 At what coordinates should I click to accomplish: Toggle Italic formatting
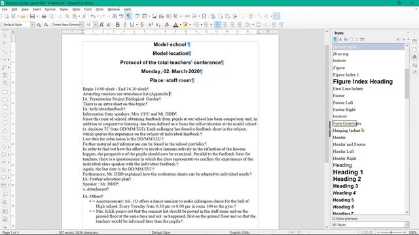tap(125, 25)
